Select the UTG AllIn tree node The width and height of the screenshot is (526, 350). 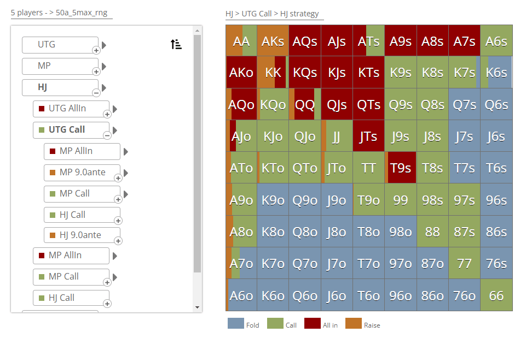[70, 109]
